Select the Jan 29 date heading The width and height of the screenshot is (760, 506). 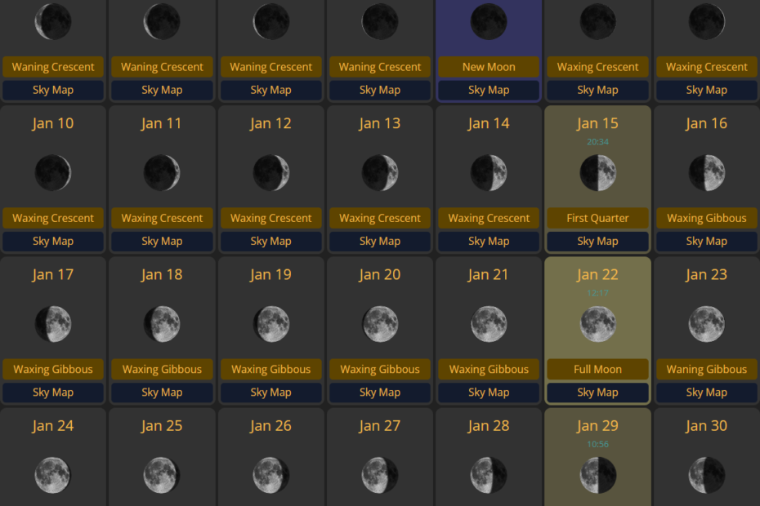point(597,426)
